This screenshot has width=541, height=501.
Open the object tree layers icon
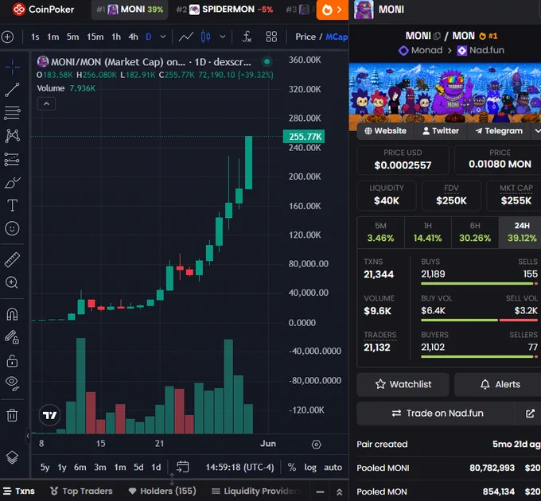[x=13, y=457]
